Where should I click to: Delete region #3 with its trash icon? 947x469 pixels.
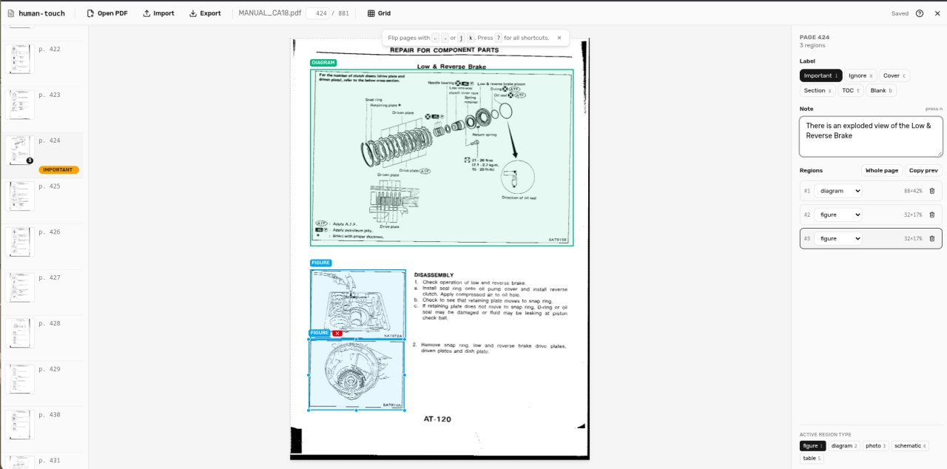pyautogui.click(x=931, y=239)
